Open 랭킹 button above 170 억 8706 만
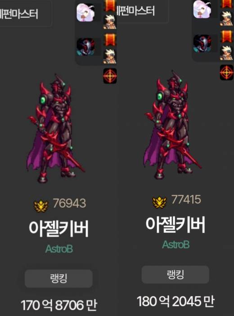 (58, 279)
